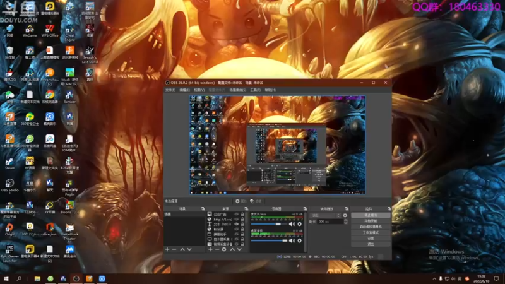Open the YY语音 desktop shortcut

pyautogui.click(x=30, y=163)
